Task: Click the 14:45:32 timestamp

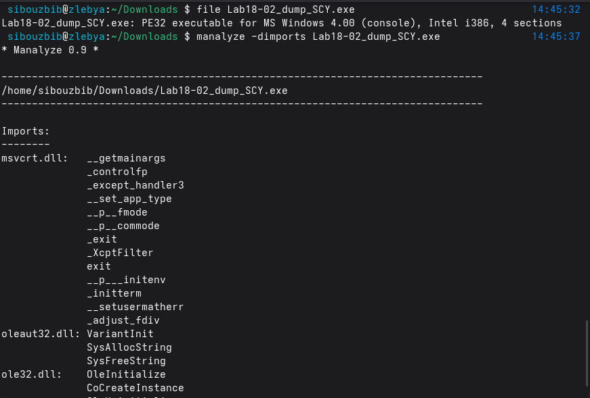Action: click(555, 9)
